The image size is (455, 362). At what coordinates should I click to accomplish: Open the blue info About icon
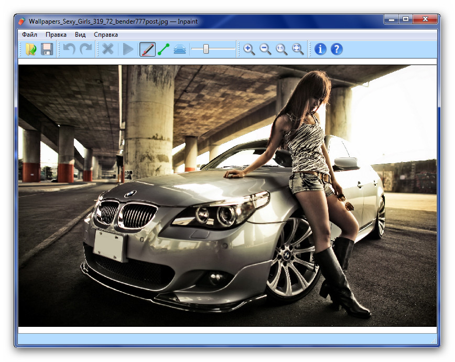tap(320, 49)
